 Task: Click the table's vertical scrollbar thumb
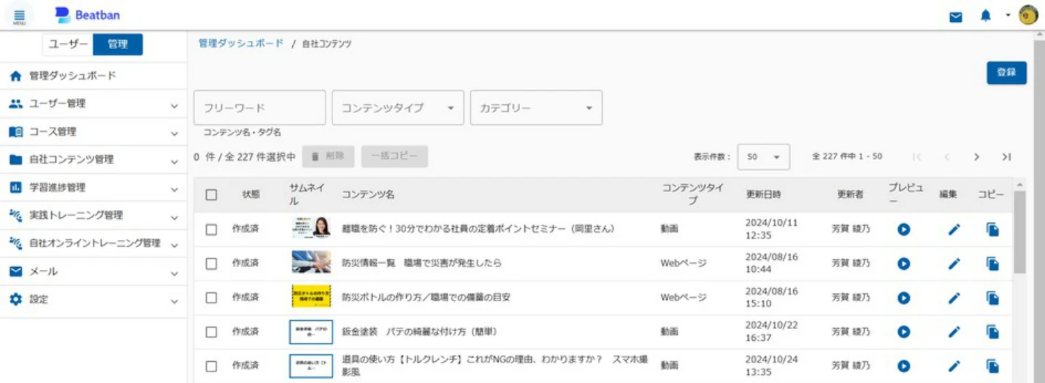coord(1020,232)
